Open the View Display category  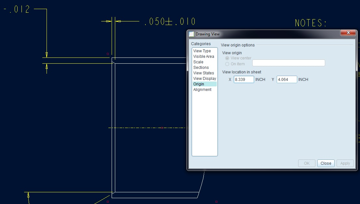click(x=204, y=78)
